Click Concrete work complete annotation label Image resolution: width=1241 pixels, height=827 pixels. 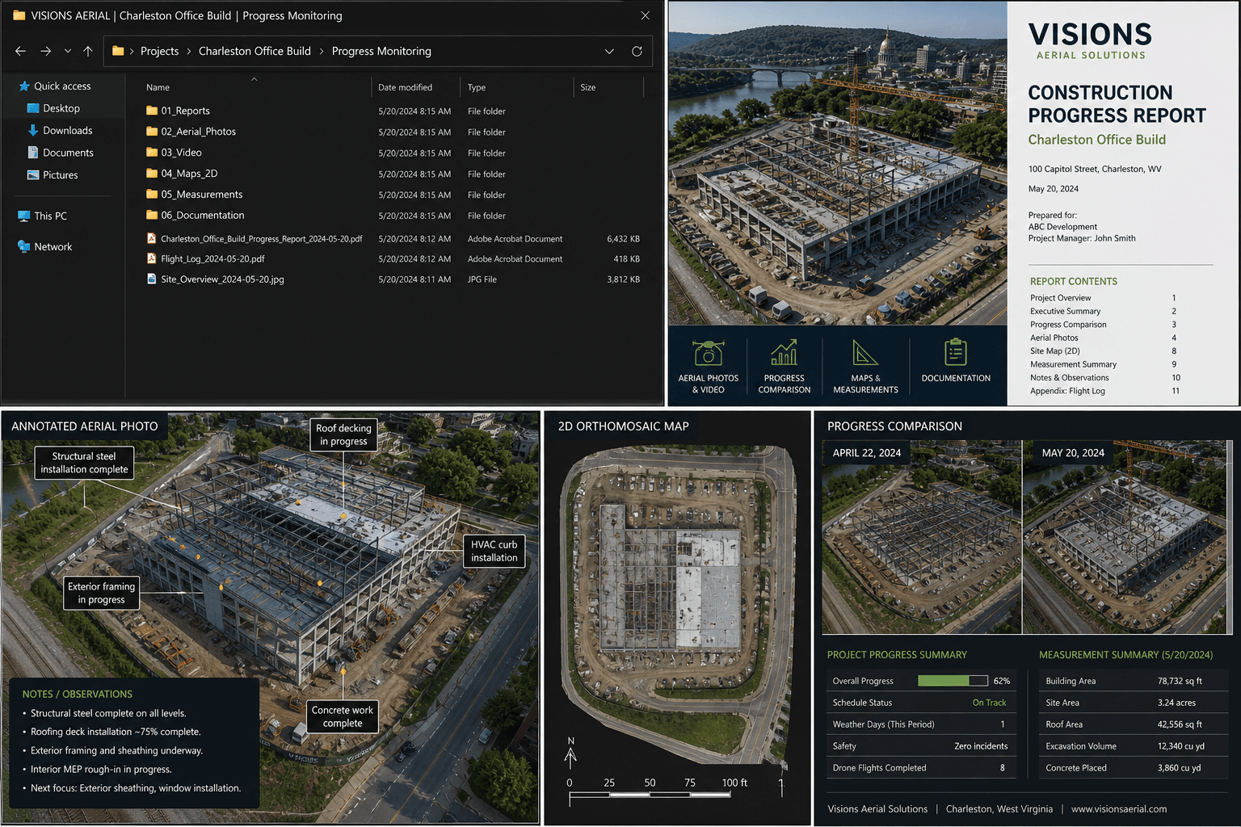[343, 716]
